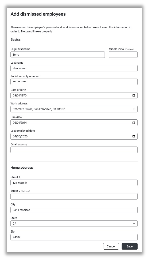Screen dimensions: 148x260
Task: Click the empty Street 2 field
Action: pyautogui.click(x=74, y=196)
